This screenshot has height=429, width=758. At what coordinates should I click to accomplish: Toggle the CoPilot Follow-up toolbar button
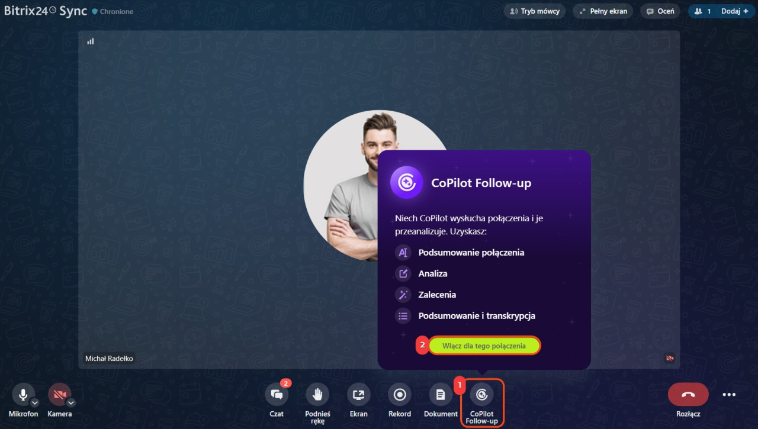click(x=482, y=395)
